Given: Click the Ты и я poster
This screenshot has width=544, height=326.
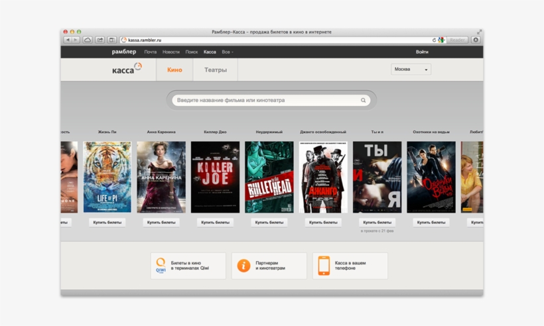Looking at the screenshot, I should [x=377, y=177].
